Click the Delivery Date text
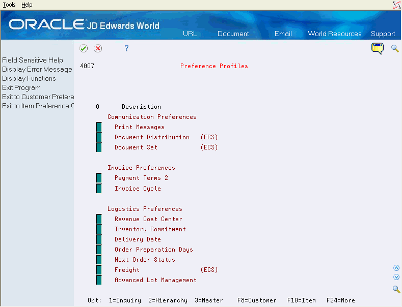 point(138,239)
